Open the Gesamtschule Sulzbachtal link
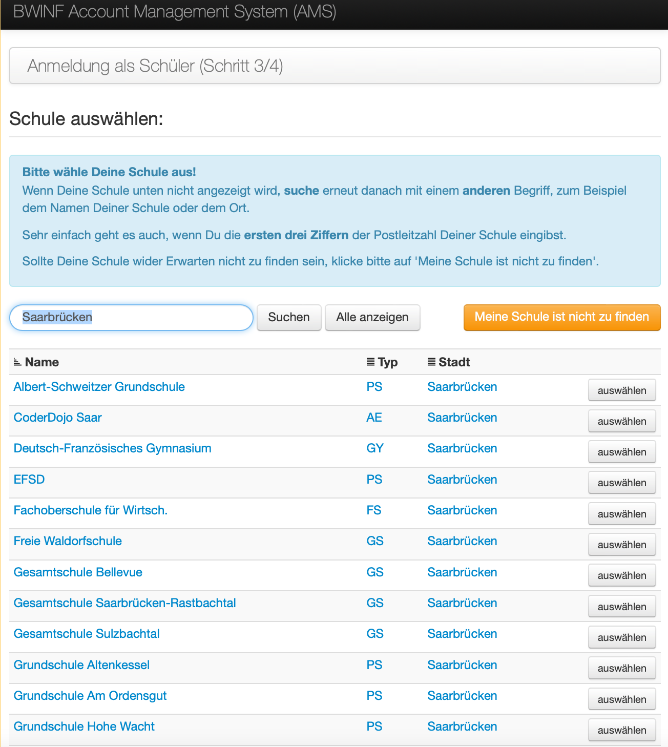 click(x=87, y=634)
